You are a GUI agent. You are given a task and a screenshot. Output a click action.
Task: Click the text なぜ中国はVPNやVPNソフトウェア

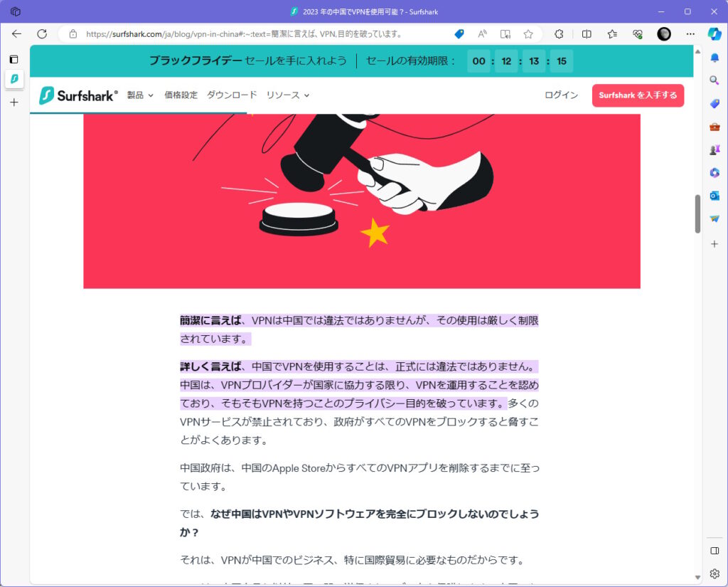[292, 514]
